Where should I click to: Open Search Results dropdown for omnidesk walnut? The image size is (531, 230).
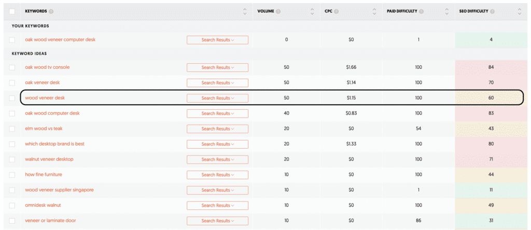point(217,206)
